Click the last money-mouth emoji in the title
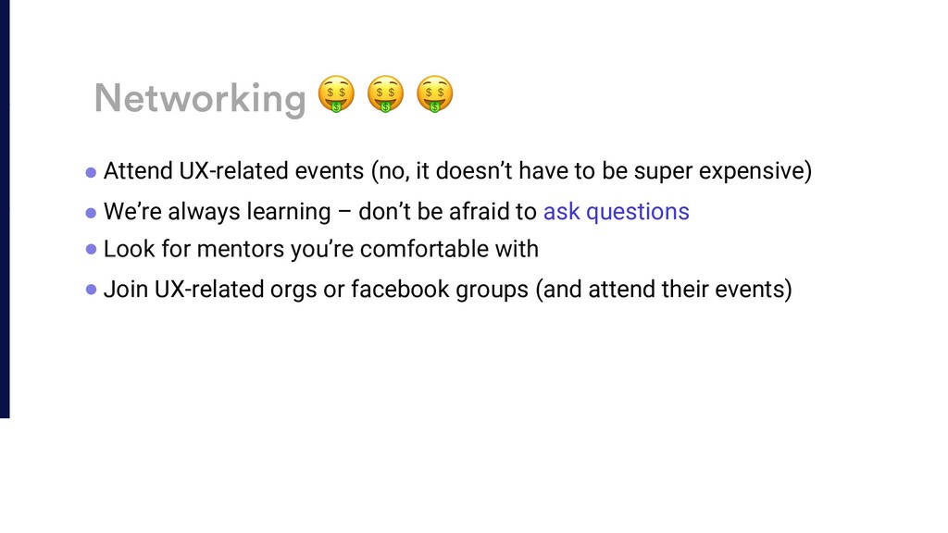This screenshot has height=533, width=948. [x=434, y=94]
